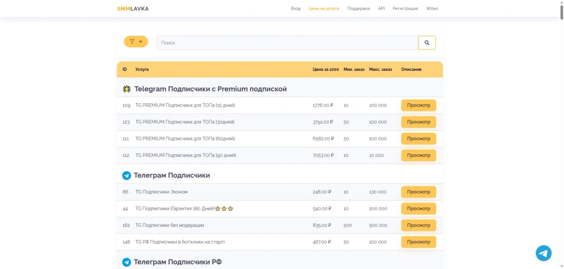This screenshot has width=564, height=269.
Task: Click price 6582.00 ₽
Action: [323, 139]
